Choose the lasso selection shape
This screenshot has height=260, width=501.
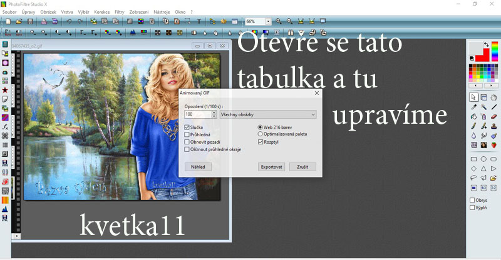[473, 178]
